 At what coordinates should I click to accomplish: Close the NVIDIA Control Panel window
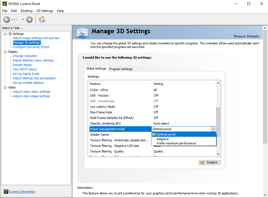pos(262,4)
